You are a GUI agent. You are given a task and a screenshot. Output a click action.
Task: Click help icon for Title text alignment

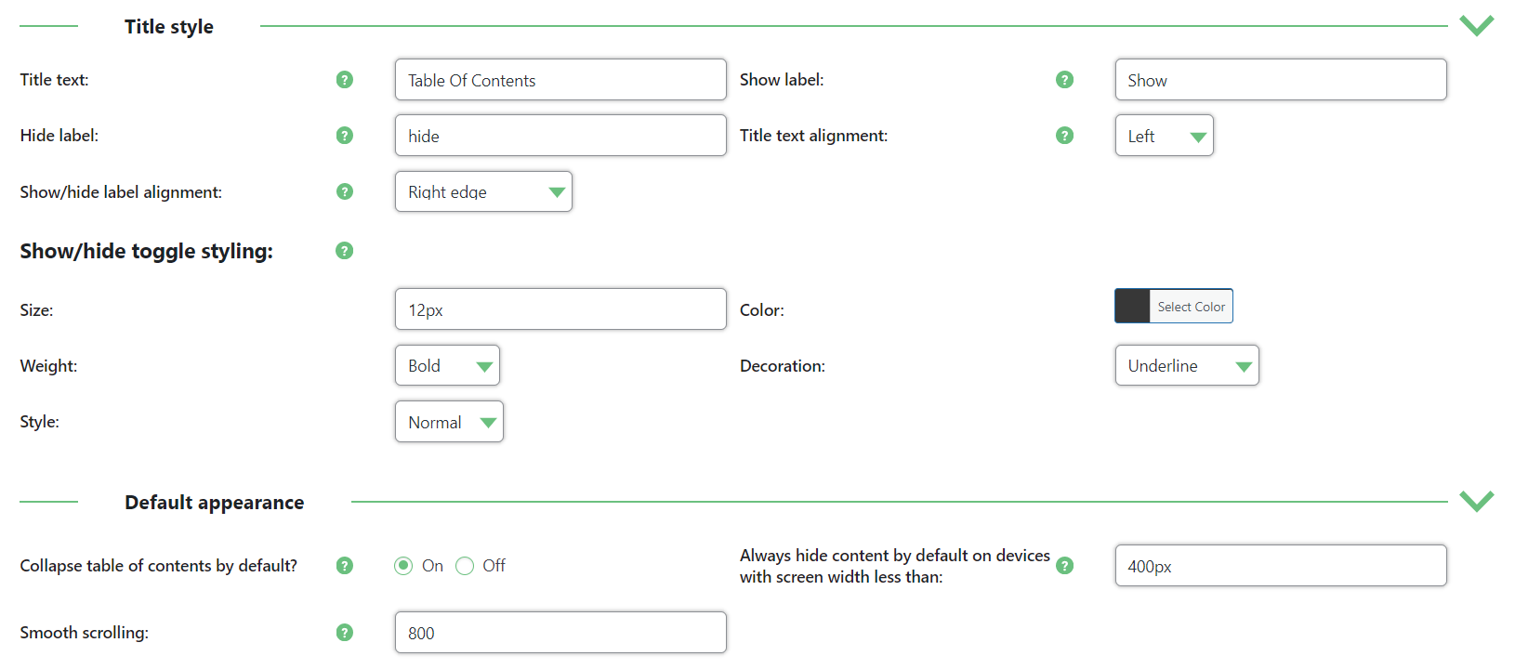1065,136
